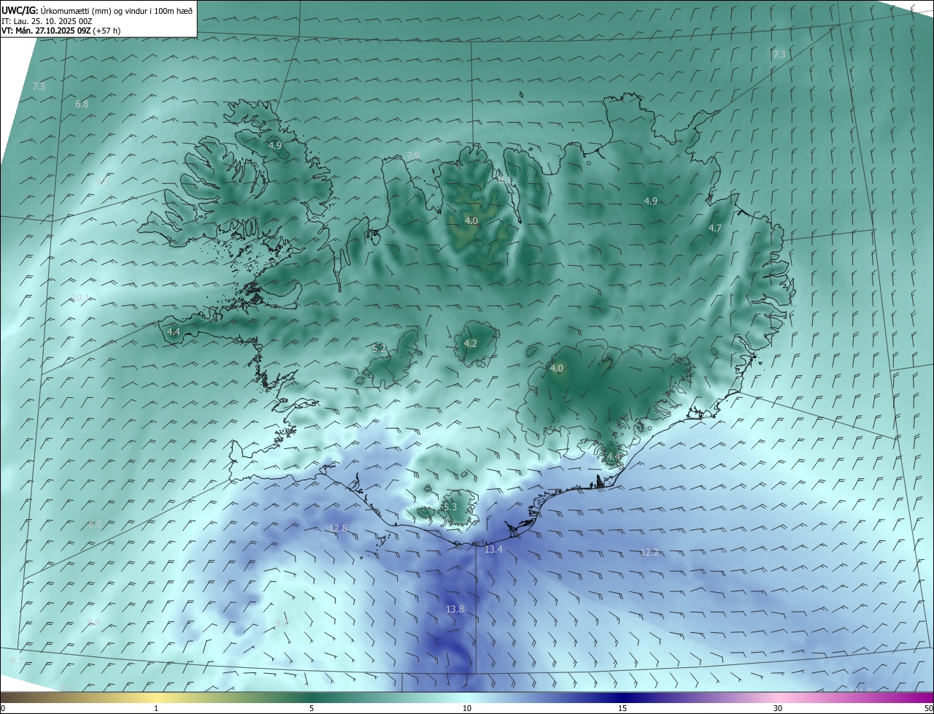Viewport: 934px width, 714px height.
Task: Click the dark navy color bar segment above 15
Action: click(x=622, y=697)
